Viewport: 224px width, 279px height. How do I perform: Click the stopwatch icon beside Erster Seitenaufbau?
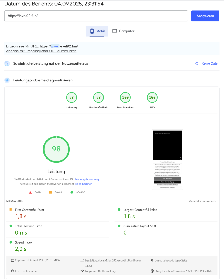tap(13, 271)
